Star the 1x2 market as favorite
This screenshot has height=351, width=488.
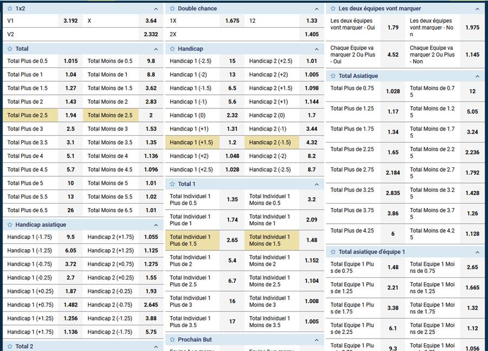(x=10, y=9)
